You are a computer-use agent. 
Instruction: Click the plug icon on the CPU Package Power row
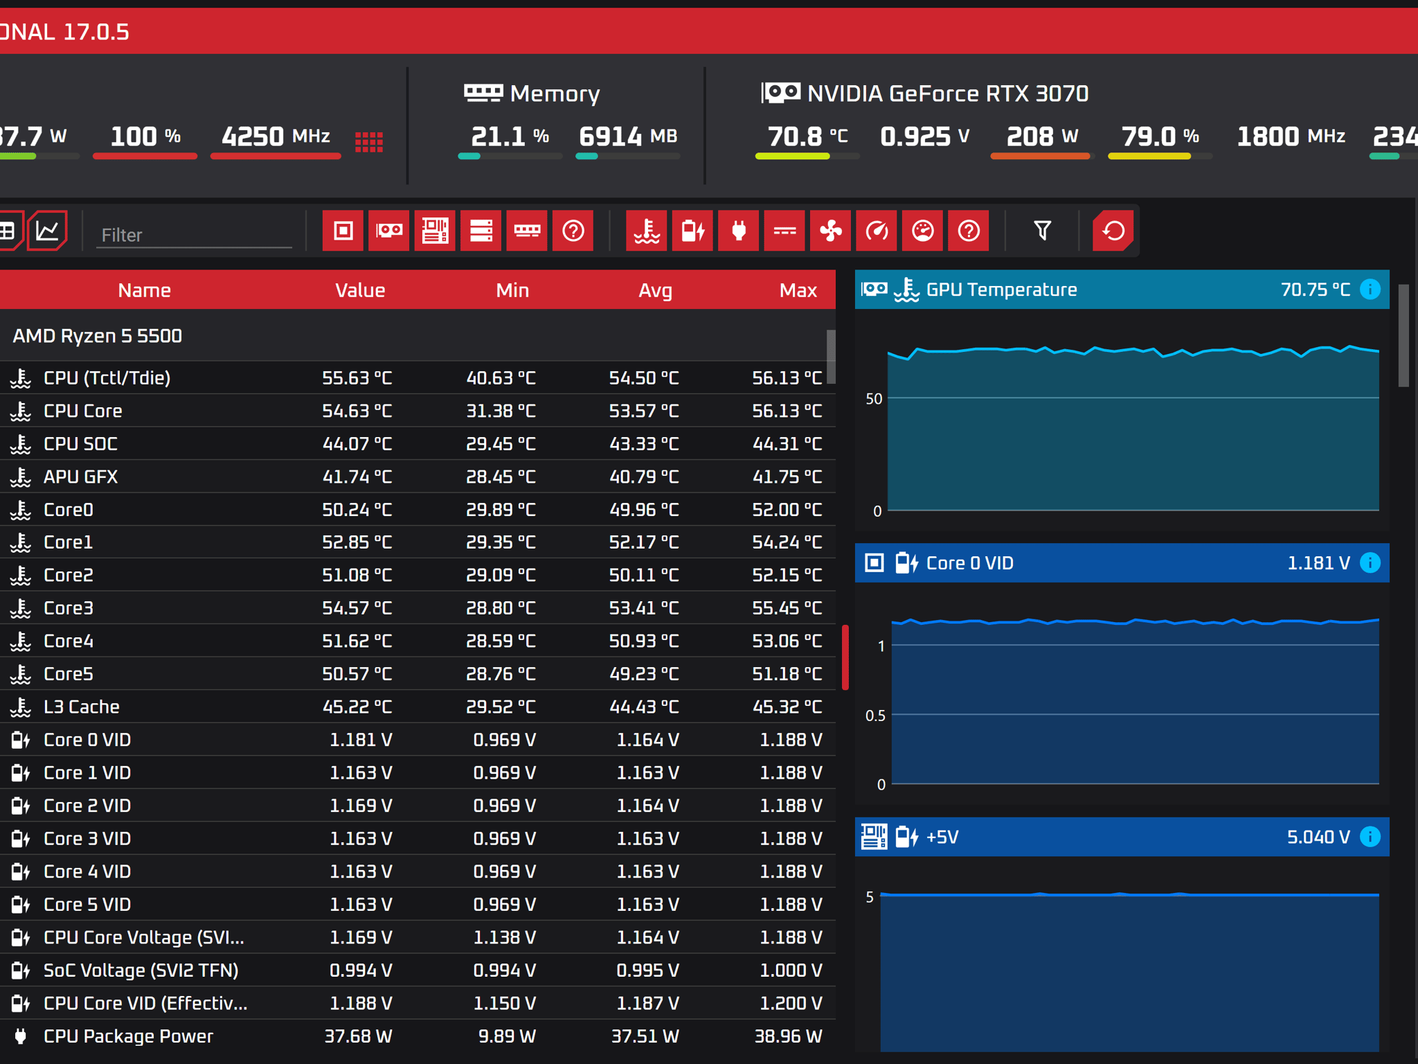pos(21,1036)
